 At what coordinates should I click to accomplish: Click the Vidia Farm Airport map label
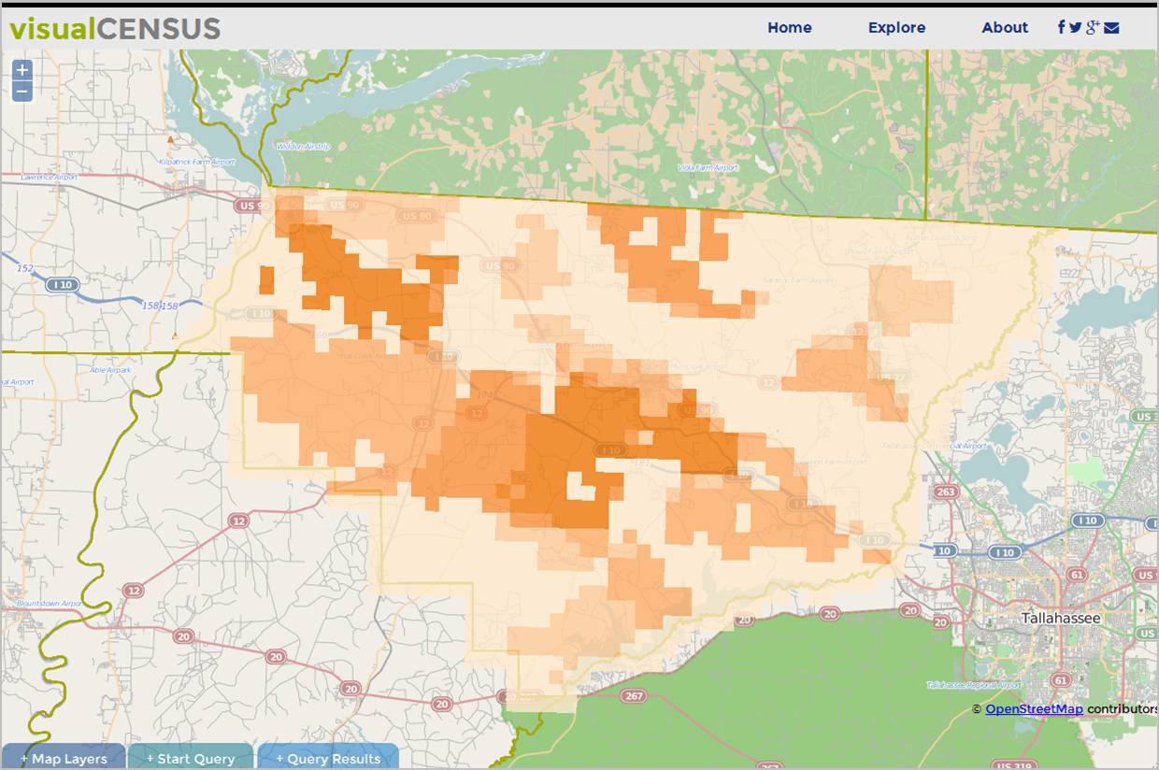click(x=708, y=167)
